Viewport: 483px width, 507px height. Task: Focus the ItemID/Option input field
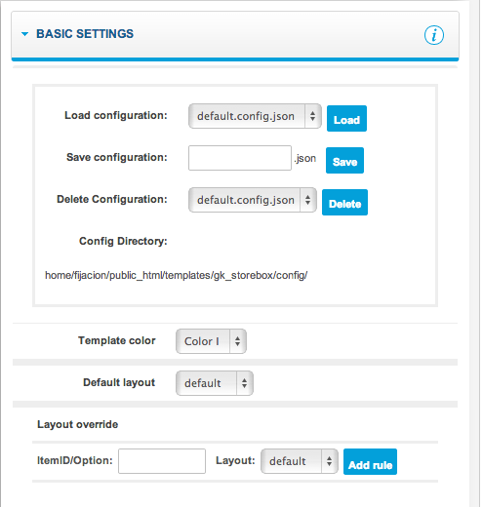point(162,461)
